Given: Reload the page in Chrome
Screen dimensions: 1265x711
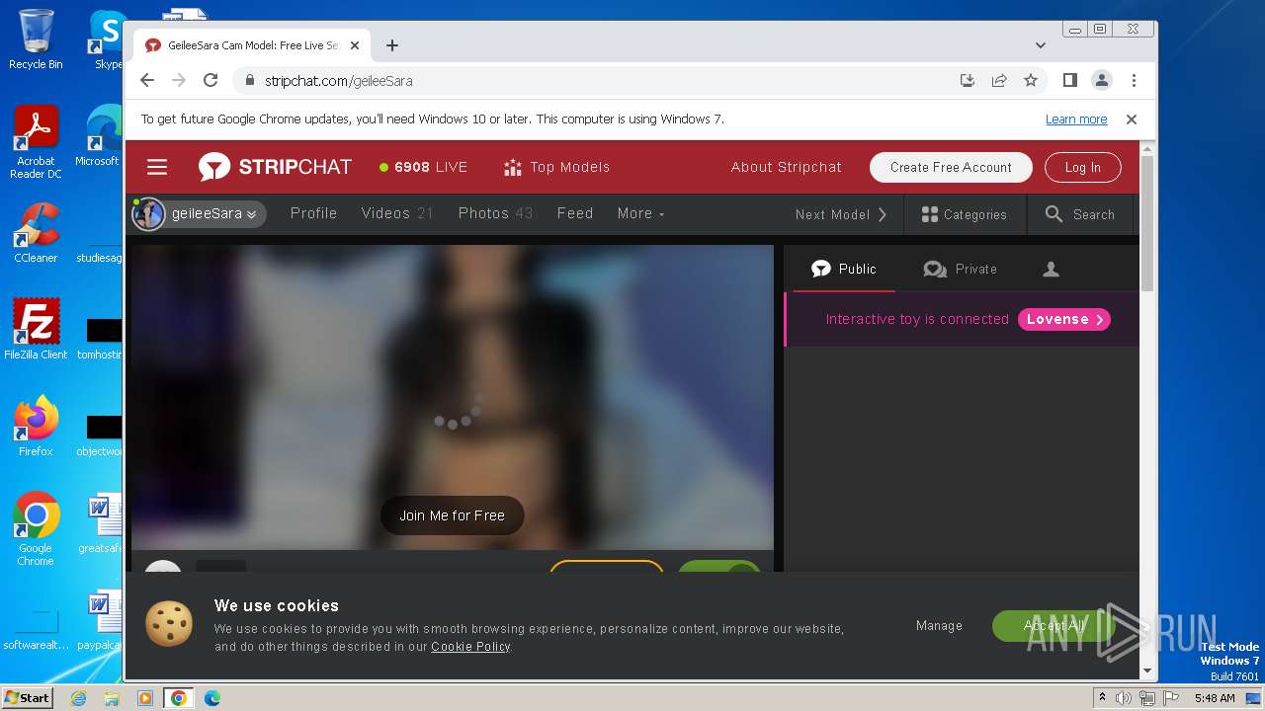Looking at the screenshot, I should click(x=211, y=80).
